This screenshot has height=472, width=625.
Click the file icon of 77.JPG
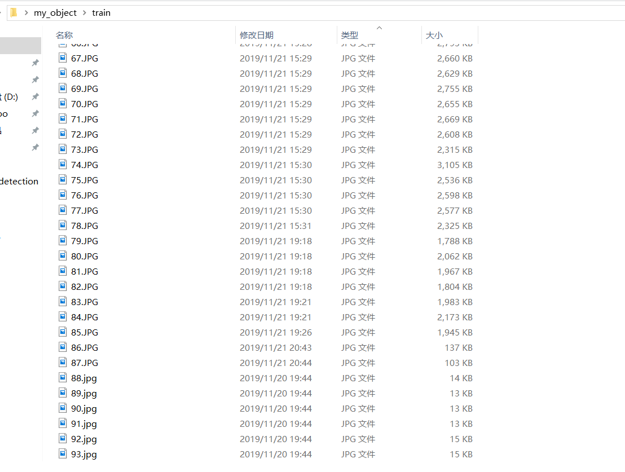pyautogui.click(x=63, y=210)
